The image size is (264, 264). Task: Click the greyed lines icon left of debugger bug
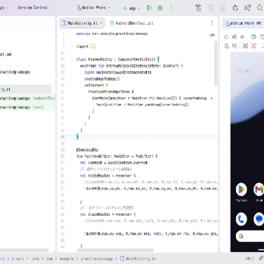pos(223,8)
